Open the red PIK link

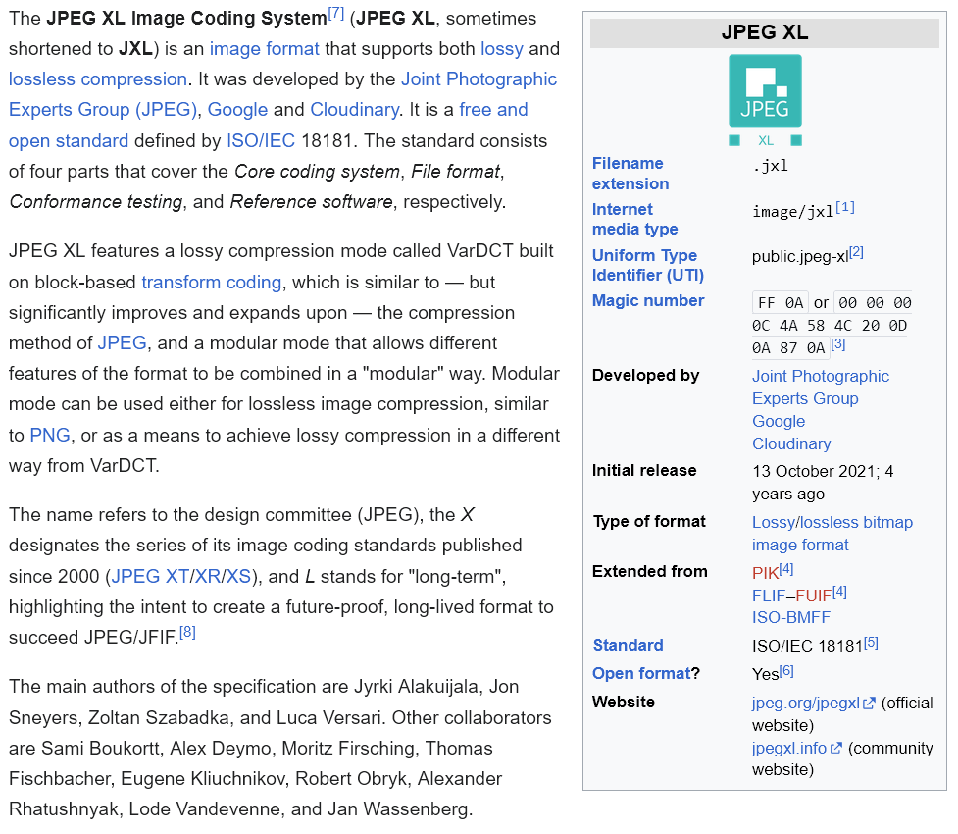click(766, 573)
